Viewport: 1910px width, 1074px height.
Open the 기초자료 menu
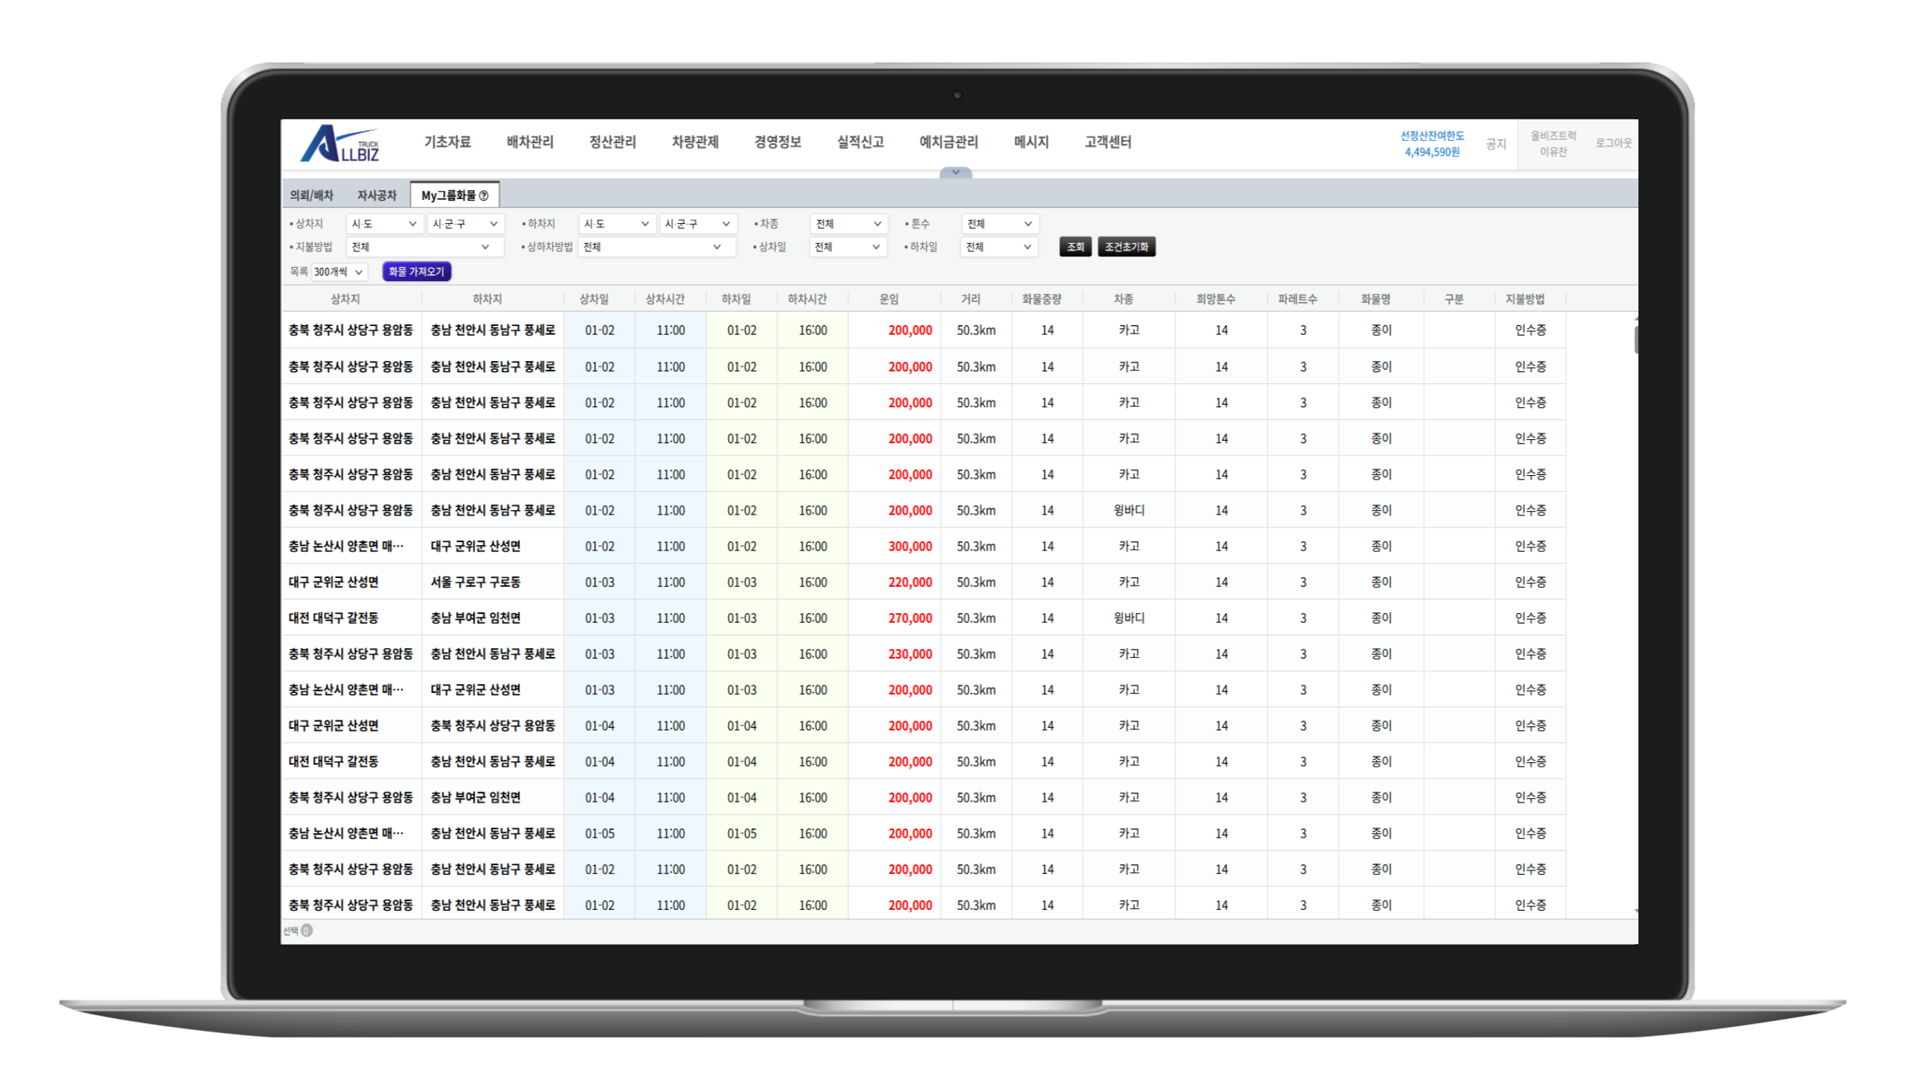[447, 142]
